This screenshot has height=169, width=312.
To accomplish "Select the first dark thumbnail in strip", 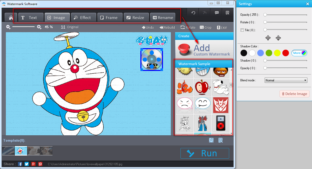I will (x=8, y=151).
